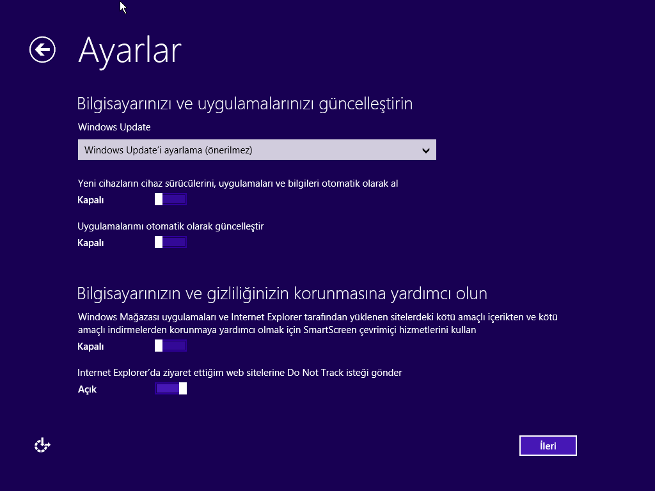Open the Windows Update dropdown
This screenshot has height=491, width=655.
(257, 150)
